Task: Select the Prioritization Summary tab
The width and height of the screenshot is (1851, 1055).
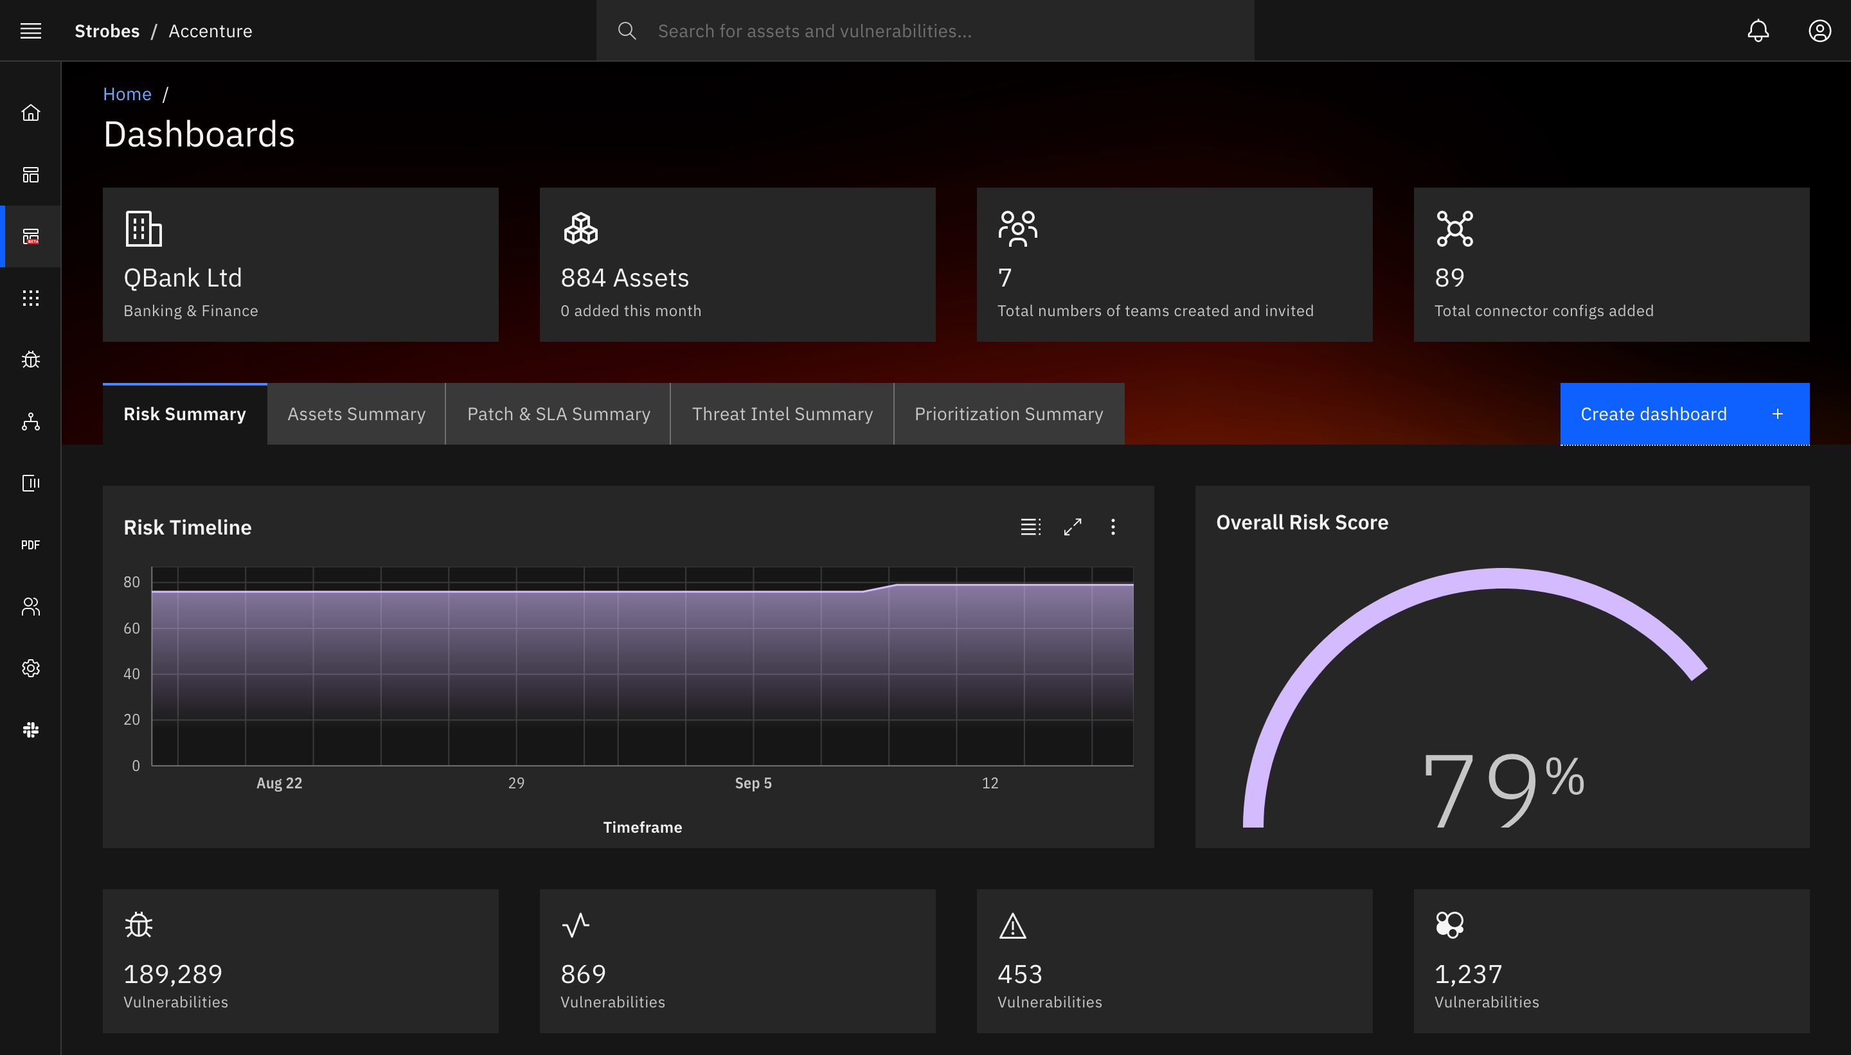Action: pyautogui.click(x=1008, y=414)
